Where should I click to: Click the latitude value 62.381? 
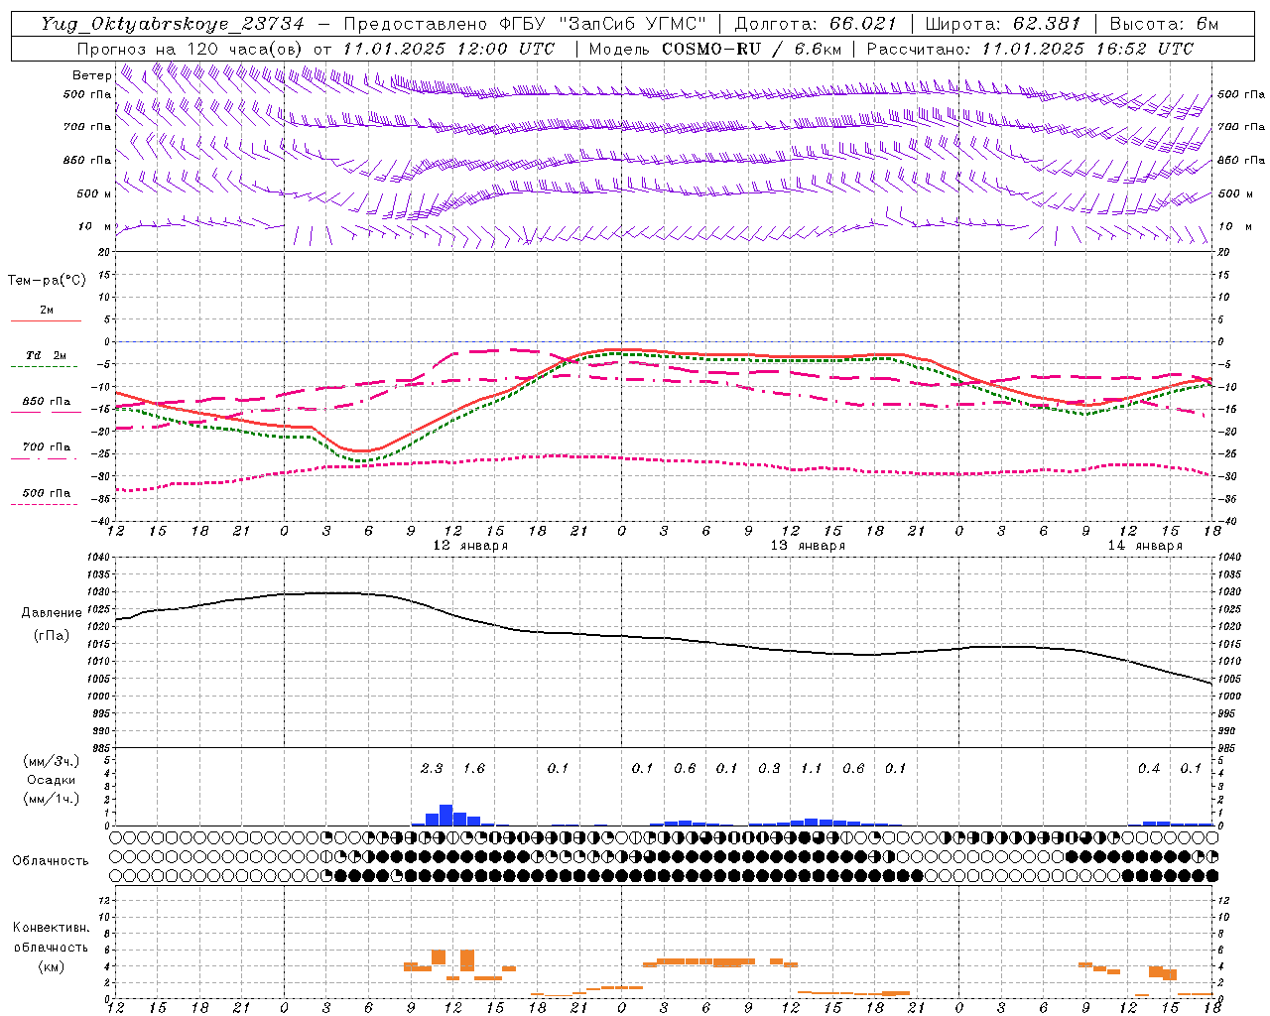(x=1048, y=24)
